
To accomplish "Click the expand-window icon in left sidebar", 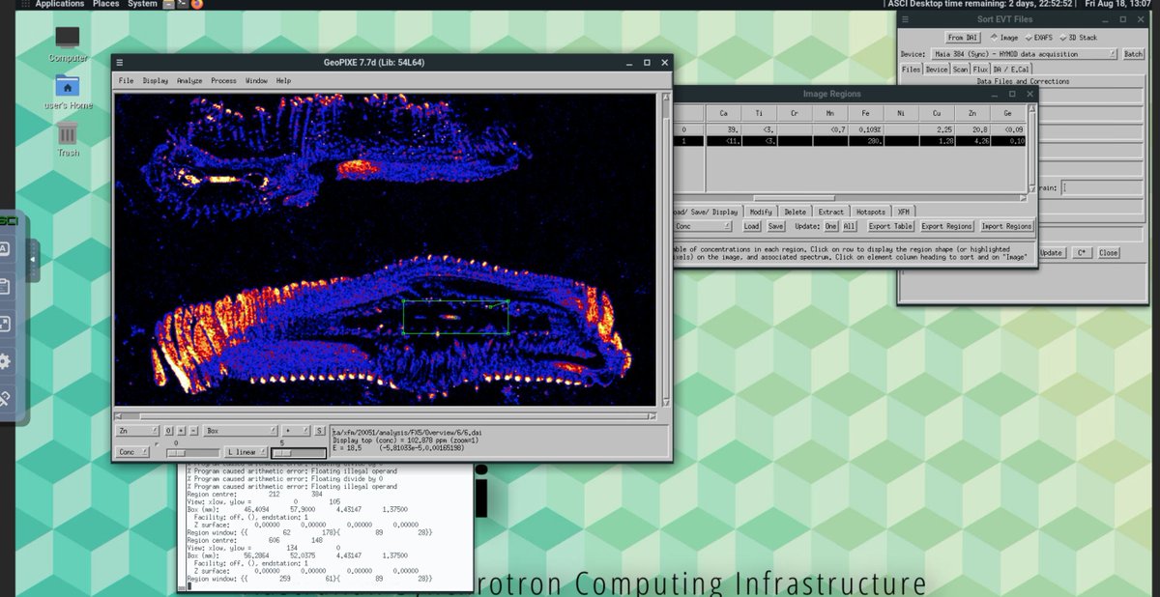I will point(4,324).
